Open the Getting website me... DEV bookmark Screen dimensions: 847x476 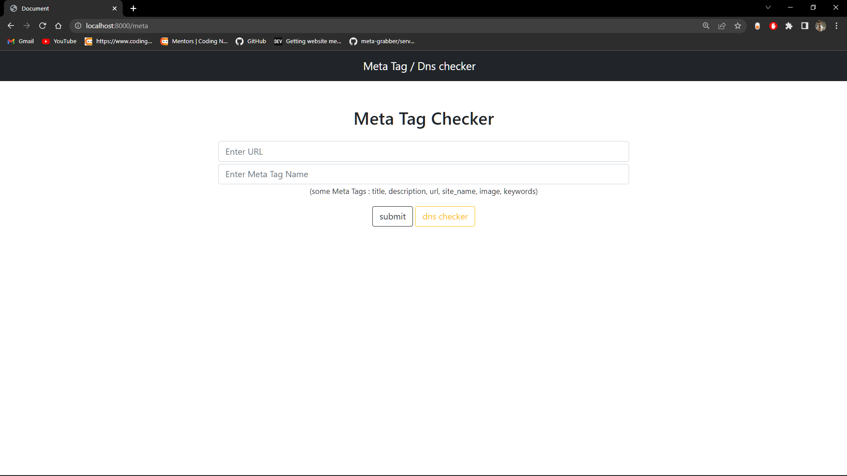(x=307, y=41)
